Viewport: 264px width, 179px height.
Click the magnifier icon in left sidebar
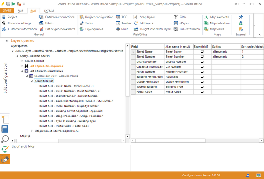(5, 139)
